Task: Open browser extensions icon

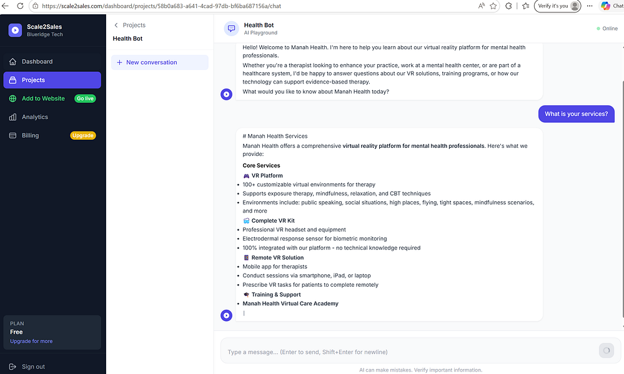Action: [508, 6]
